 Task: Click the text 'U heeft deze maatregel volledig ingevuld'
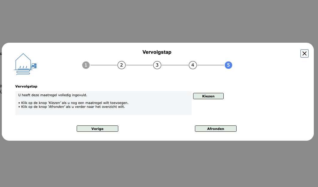click(x=53, y=95)
